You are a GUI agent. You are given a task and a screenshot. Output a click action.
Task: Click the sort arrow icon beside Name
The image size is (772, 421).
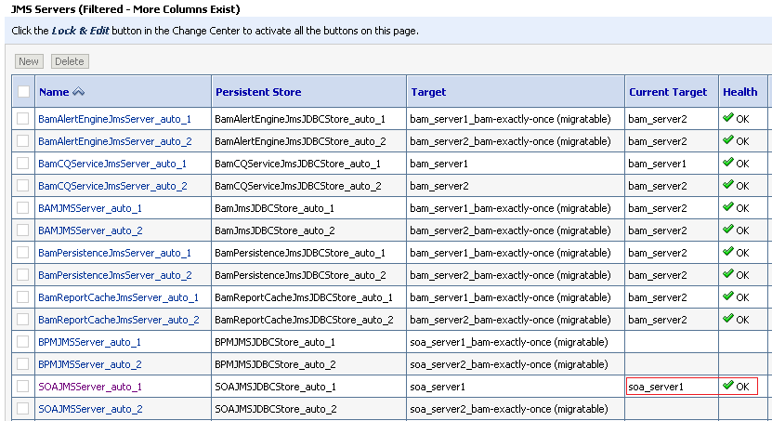pos(79,92)
